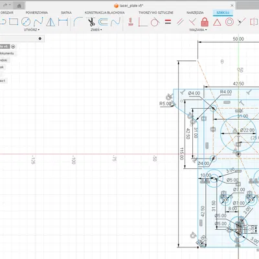
Task: Apply the Perpendicular constraint
Action: click(192, 22)
